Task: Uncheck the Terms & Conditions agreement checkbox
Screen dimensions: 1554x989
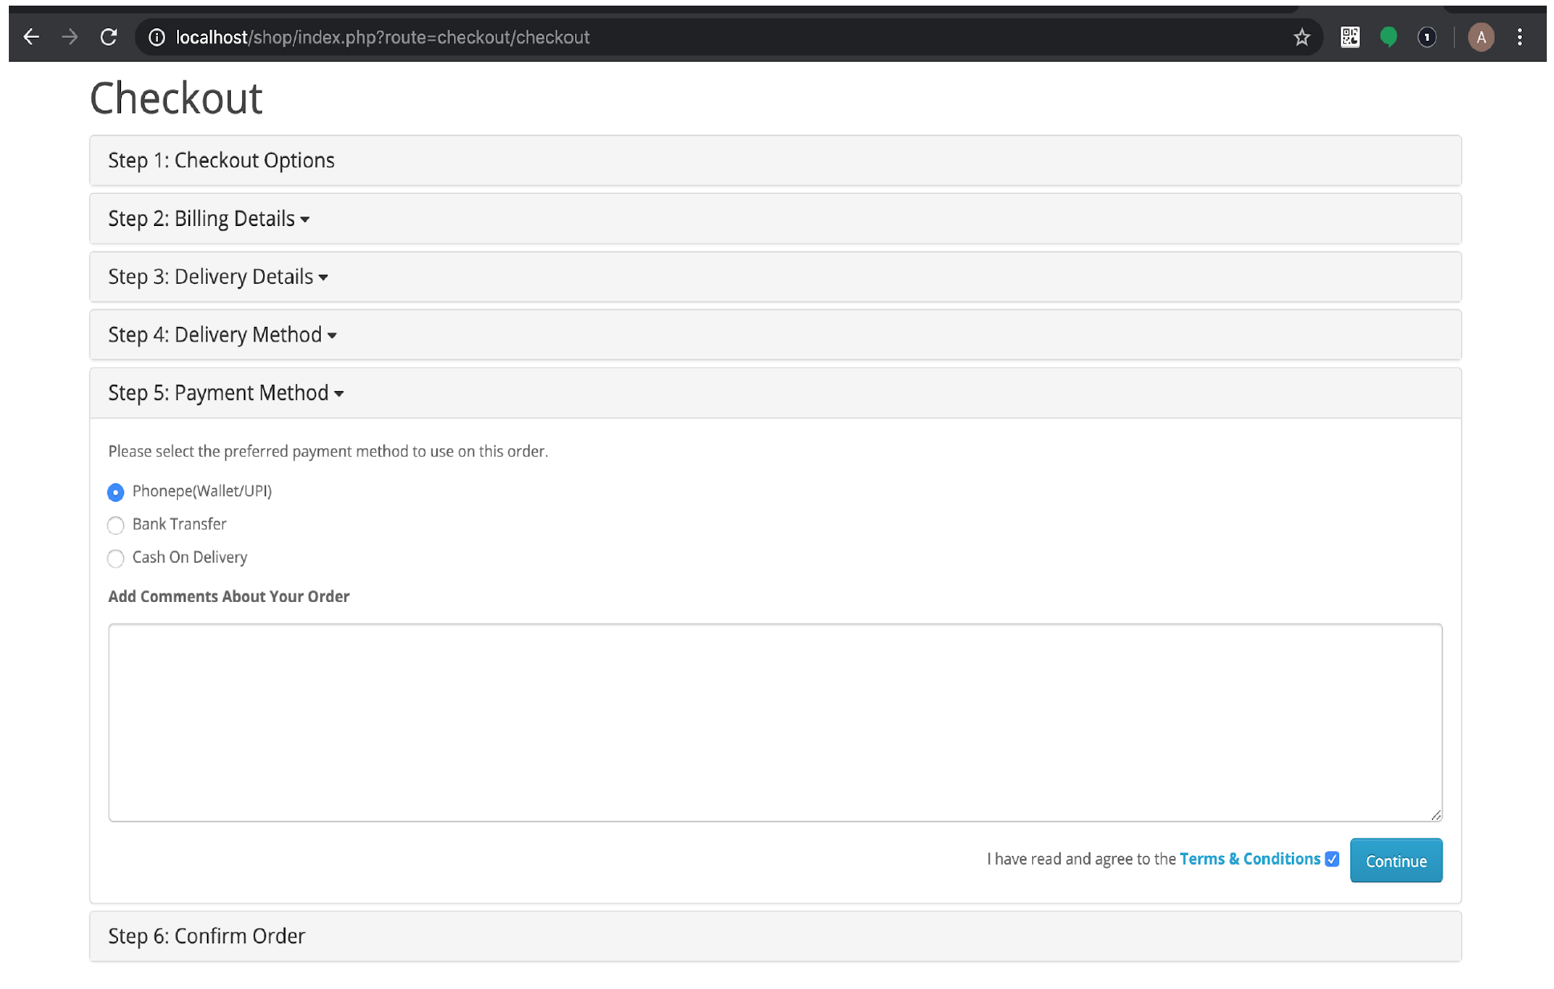Action: (x=1332, y=859)
